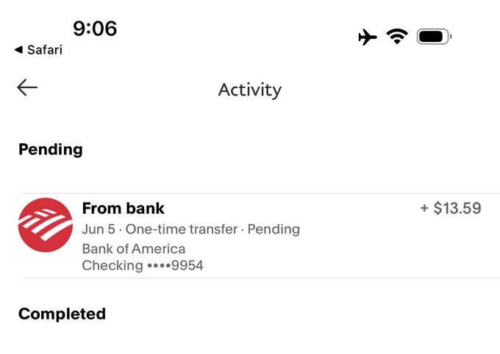The image size is (500, 354).
Task: Tap the 9:06 clock
Action: [95, 29]
